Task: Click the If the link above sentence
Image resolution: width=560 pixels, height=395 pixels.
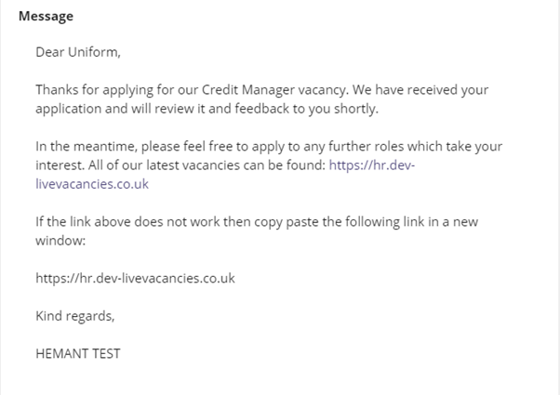Action: (x=257, y=222)
